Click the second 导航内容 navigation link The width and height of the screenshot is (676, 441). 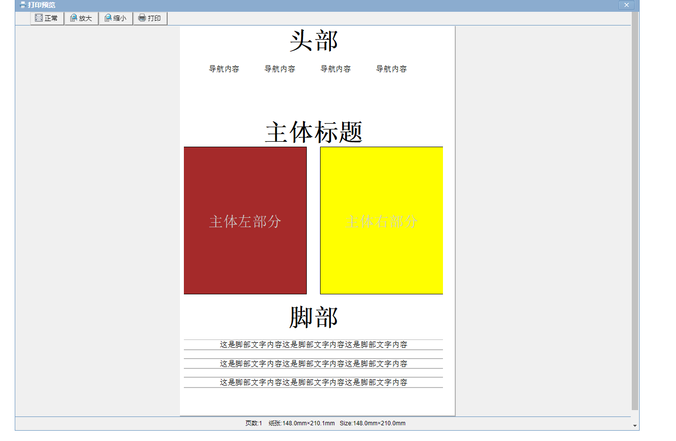point(280,69)
